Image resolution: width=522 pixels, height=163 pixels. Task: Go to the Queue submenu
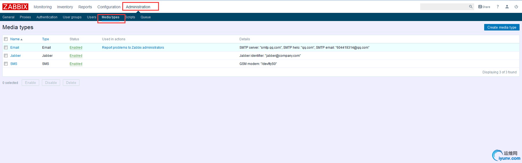coord(146,17)
